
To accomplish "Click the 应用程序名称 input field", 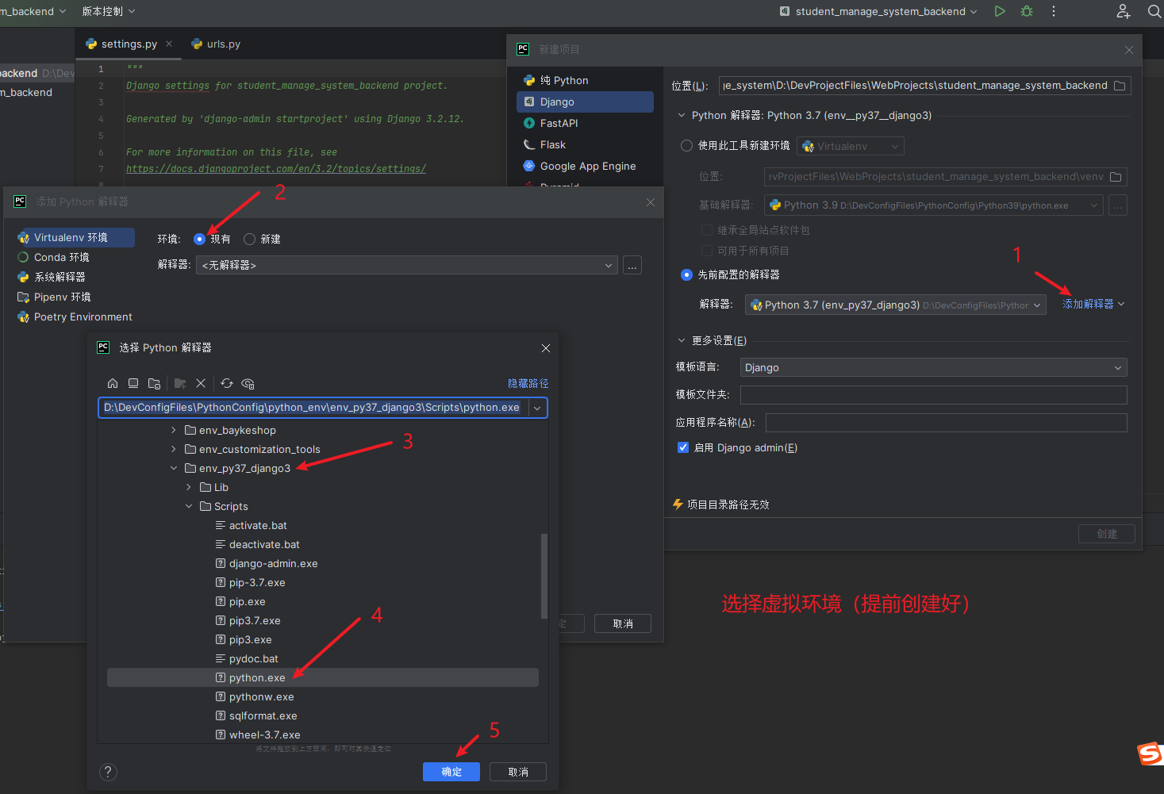I will pos(946,423).
